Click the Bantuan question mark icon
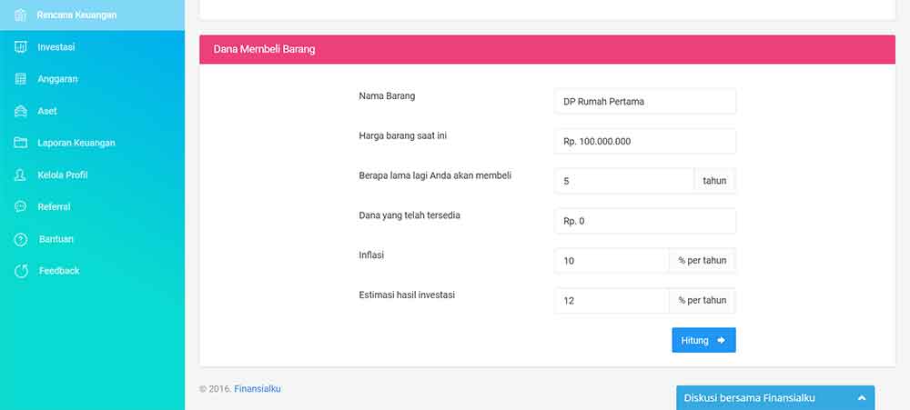The image size is (910, 410). (x=20, y=239)
